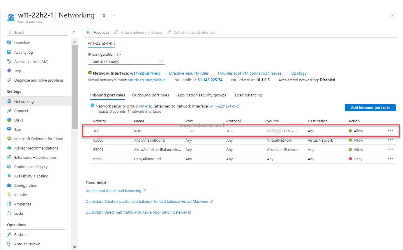Click the Diagnose and solve problems icon
This screenshot has height=250, width=403.
9,80
